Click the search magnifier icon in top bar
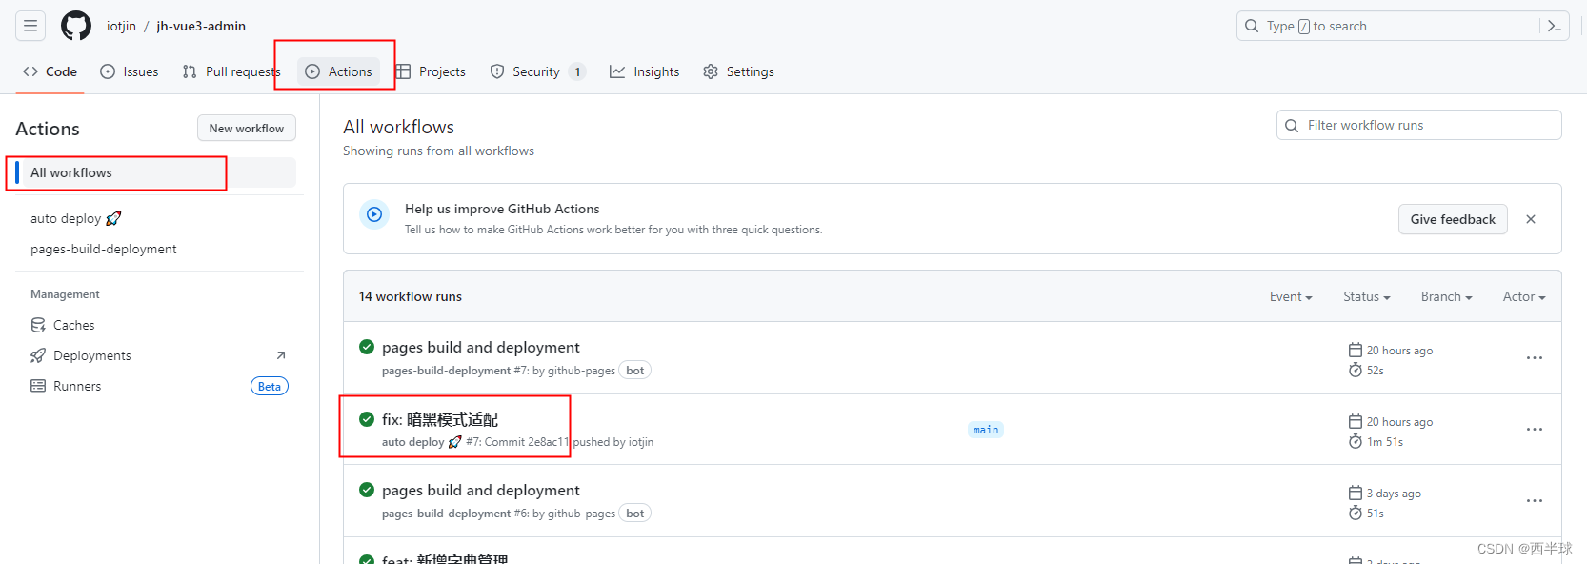This screenshot has width=1587, height=564. click(x=1252, y=26)
